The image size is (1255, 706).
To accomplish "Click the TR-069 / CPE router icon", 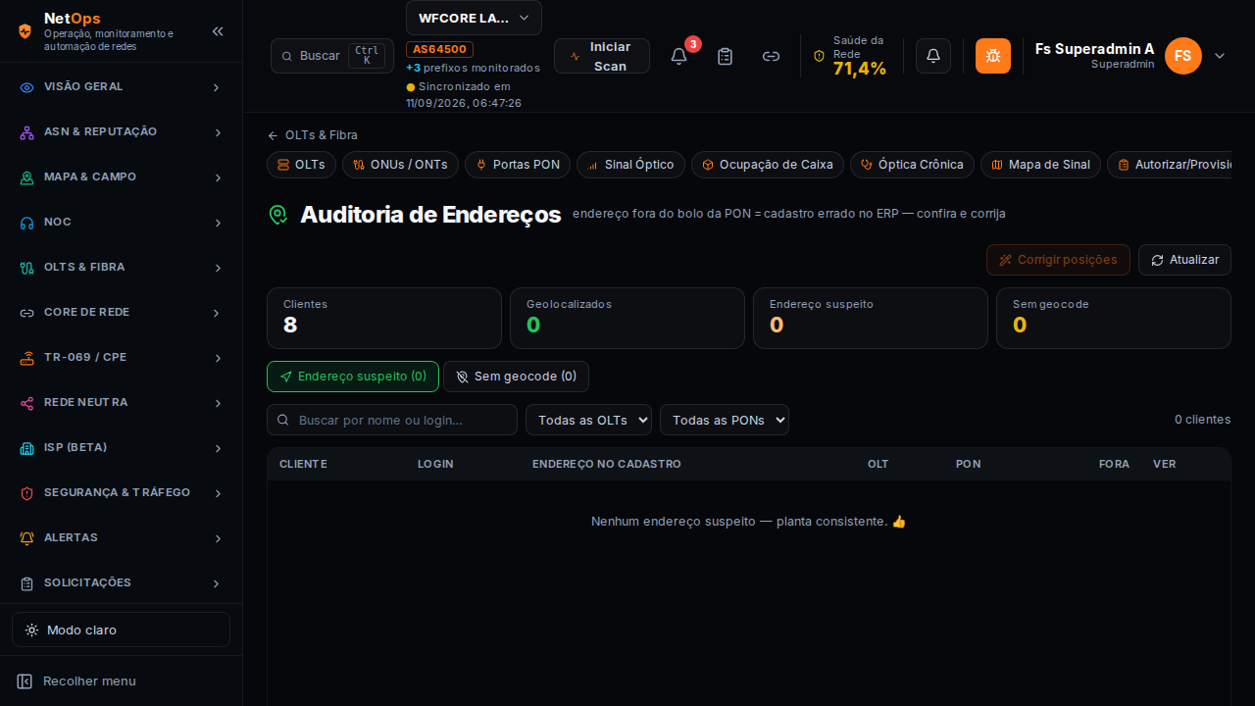I will (27, 358).
